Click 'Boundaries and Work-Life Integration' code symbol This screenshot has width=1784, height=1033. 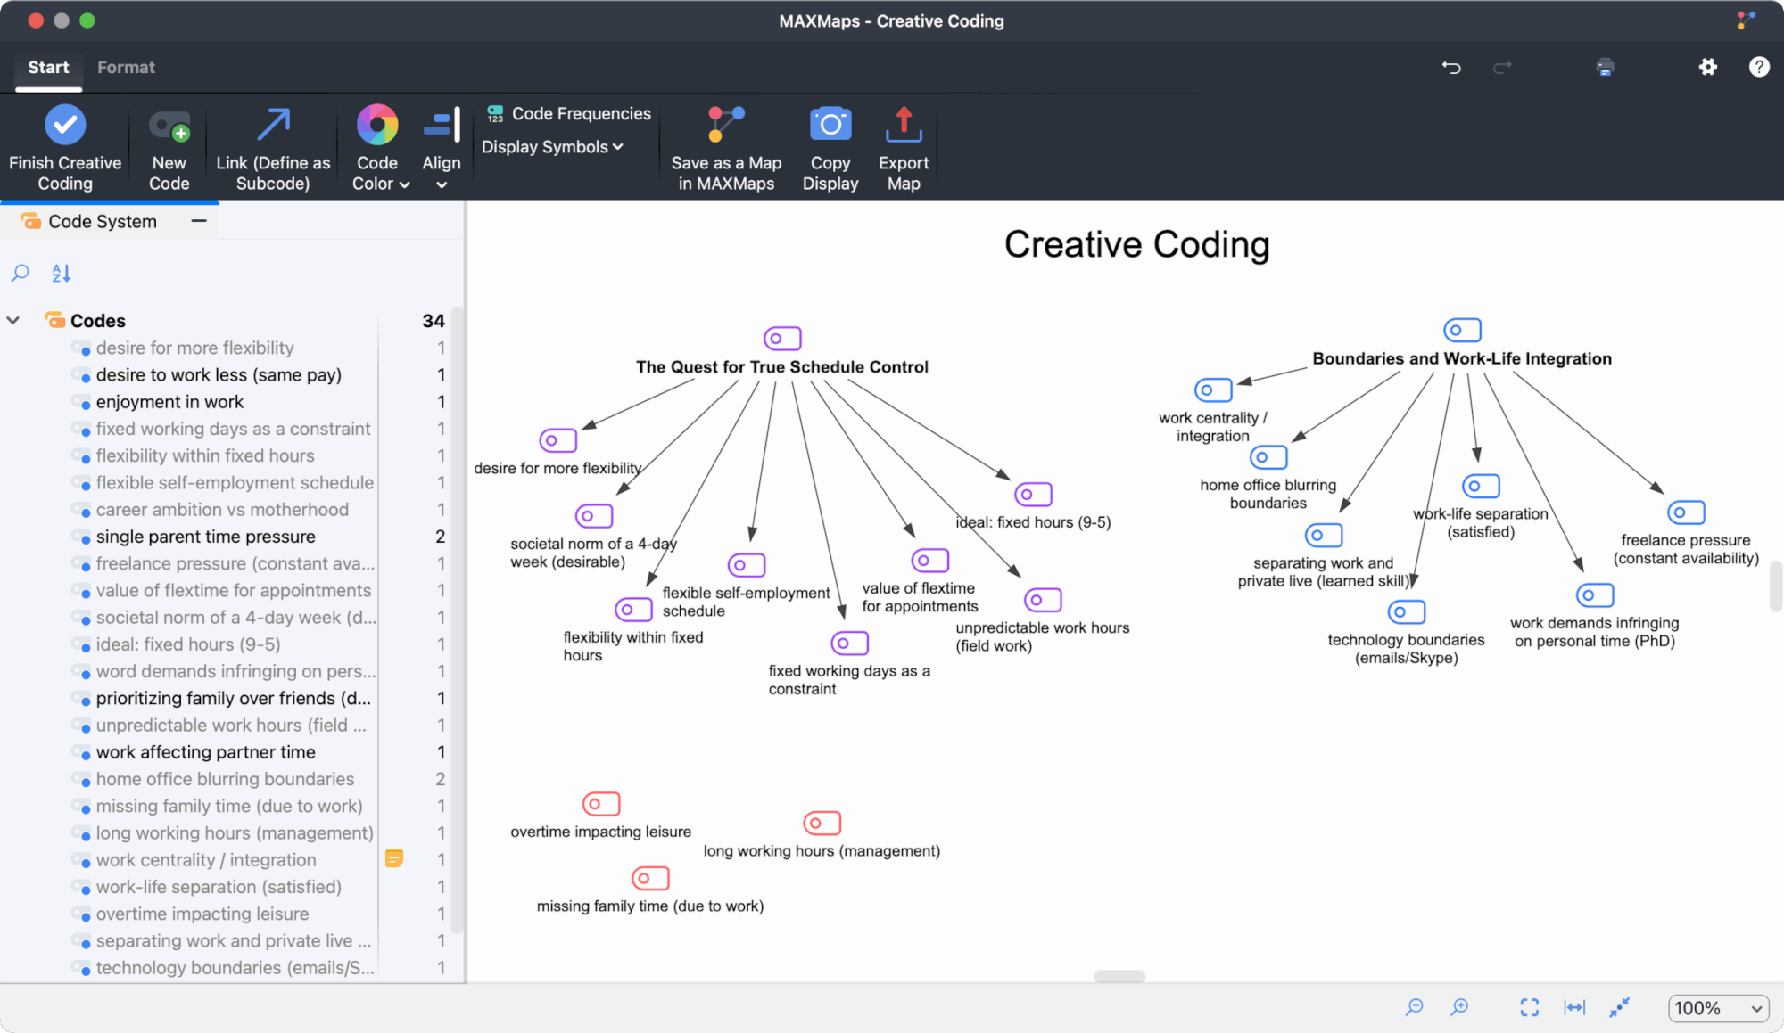(1462, 330)
